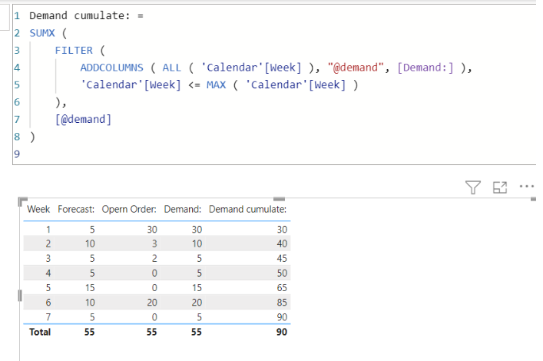This screenshot has width=543, height=361.
Task: Click Demand cumulate value 40
Action: (282, 244)
